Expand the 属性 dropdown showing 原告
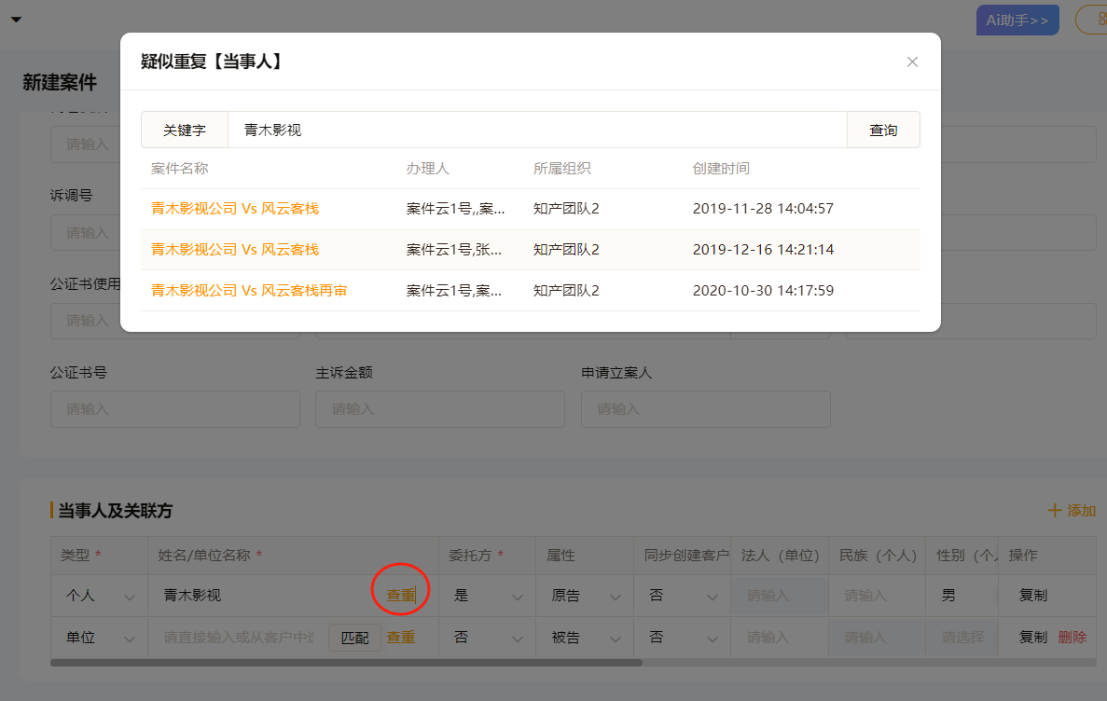Image resolution: width=1107 pixels, height=701 pixels. [x=585, y=596]
